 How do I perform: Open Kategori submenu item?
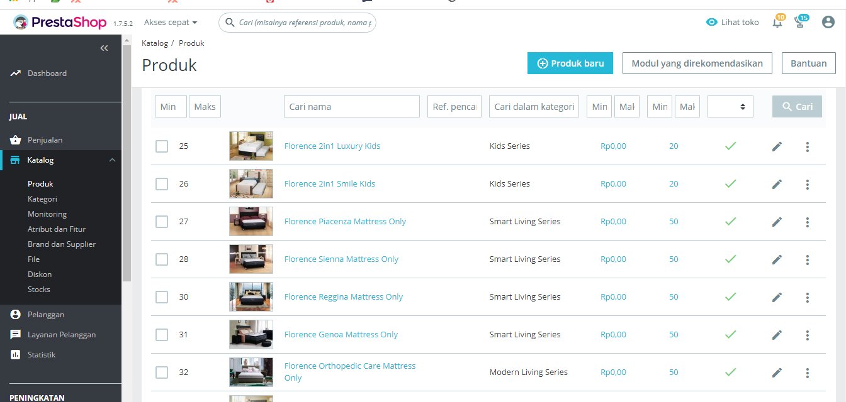[42, 199]
